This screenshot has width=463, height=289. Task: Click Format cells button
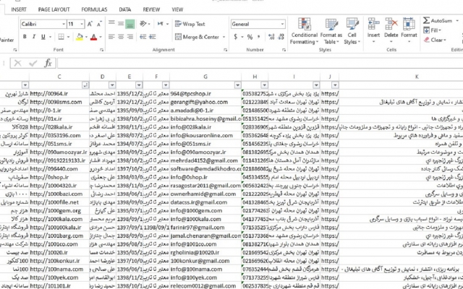point(409,30)
